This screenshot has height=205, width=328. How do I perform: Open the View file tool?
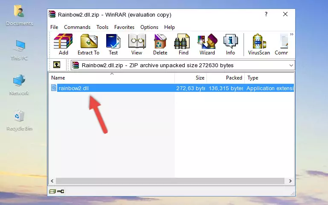pyautogui.click(x=137, y=44)
